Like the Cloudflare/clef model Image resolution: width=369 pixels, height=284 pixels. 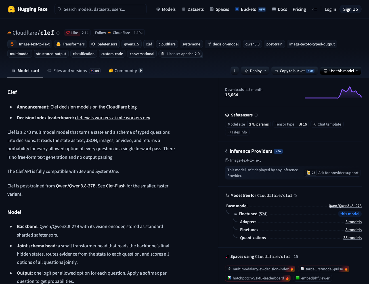[x=72, y=33]
